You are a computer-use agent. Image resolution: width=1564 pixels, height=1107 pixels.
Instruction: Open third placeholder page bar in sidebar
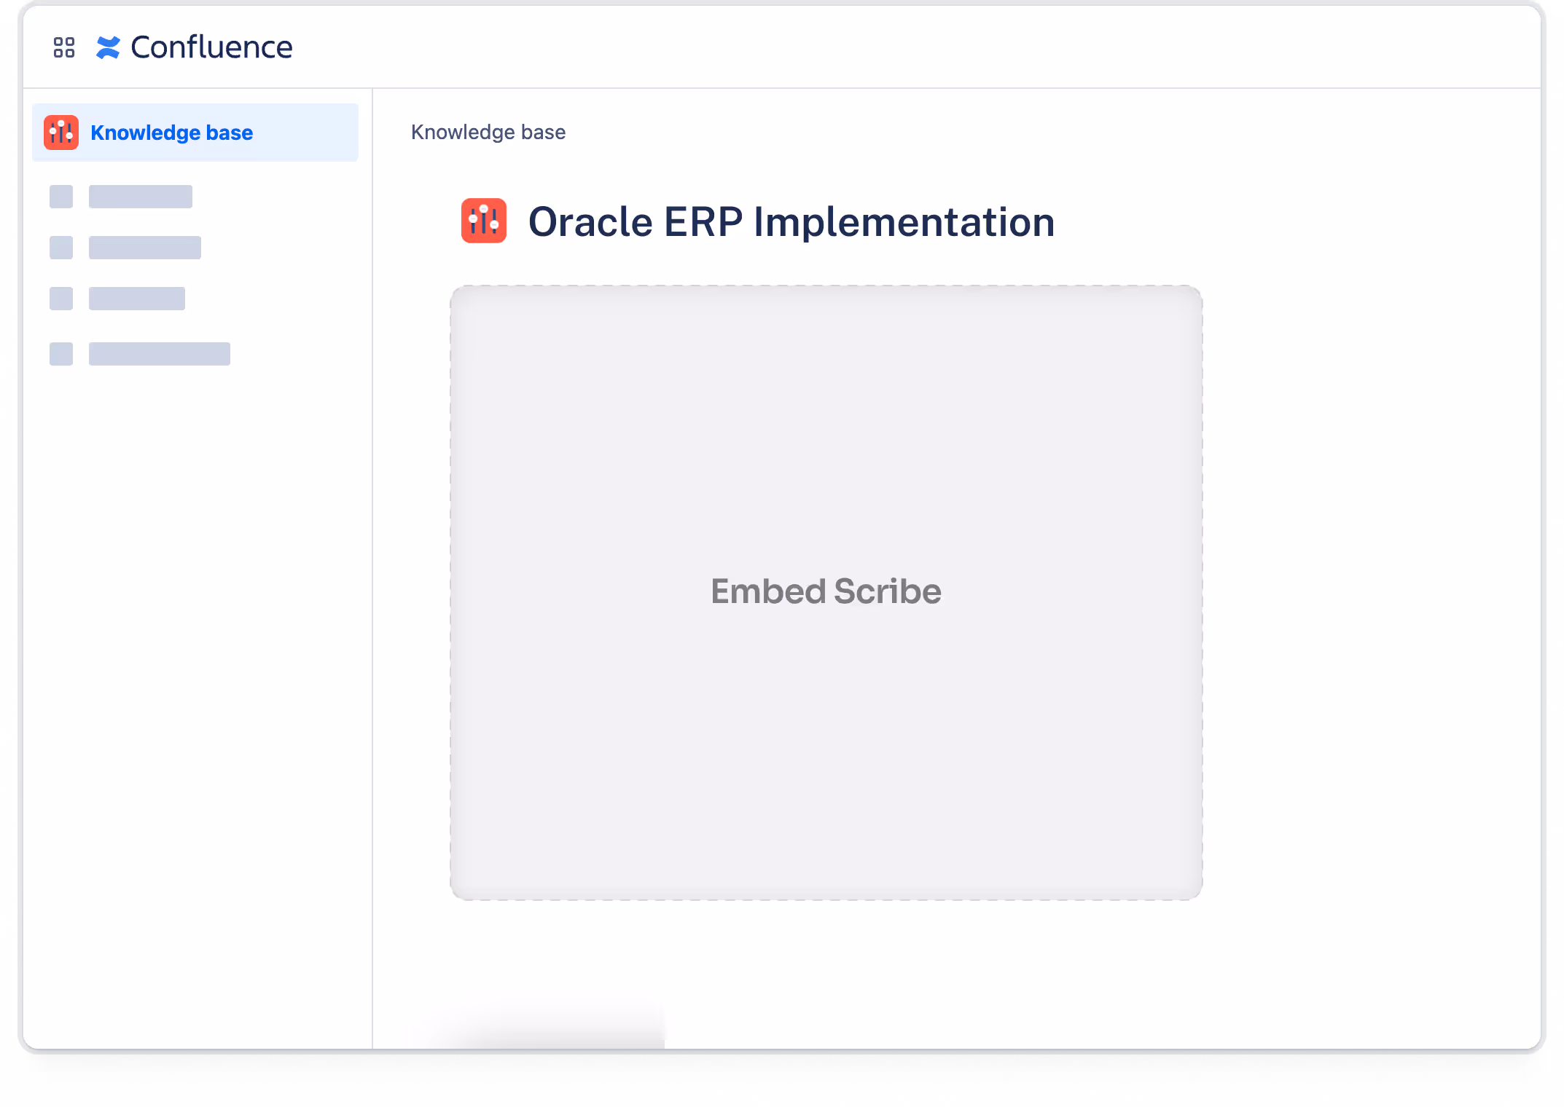click(x=137, y=299)
